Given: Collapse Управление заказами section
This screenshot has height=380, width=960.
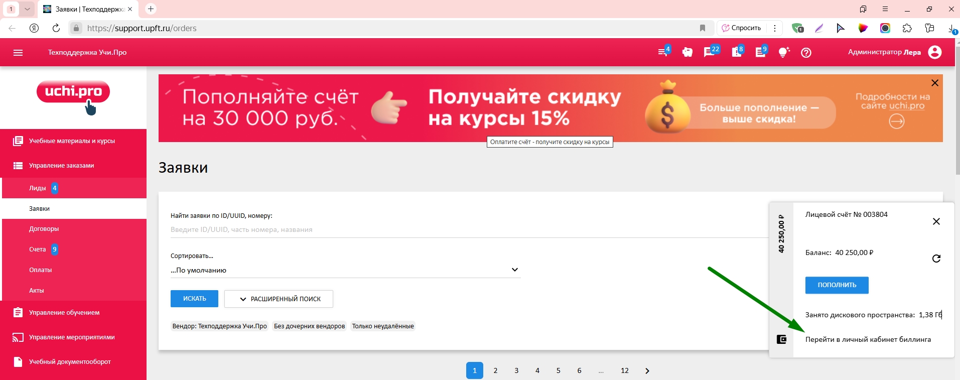Looking at the screenshot, I should coord(73,166).
